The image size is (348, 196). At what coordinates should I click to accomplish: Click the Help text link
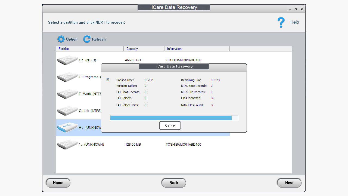coord(295,22)
